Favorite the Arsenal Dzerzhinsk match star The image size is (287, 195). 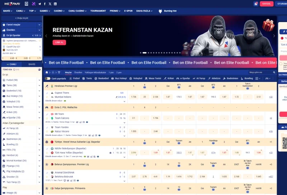tap(47, 177)
